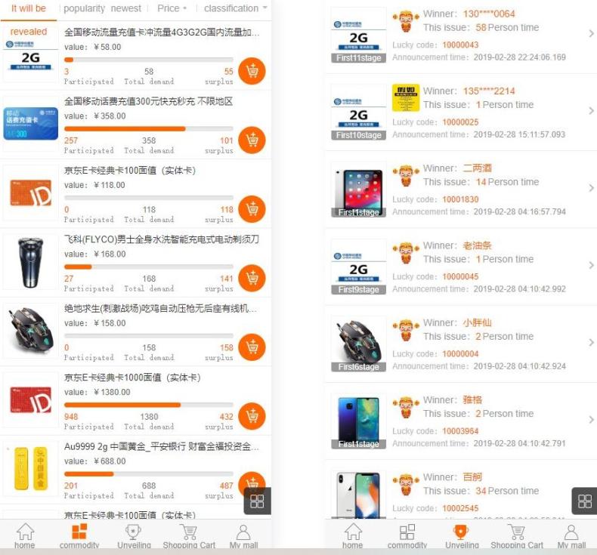
Task: Select the newest sort tab
Action: [125, 8]
